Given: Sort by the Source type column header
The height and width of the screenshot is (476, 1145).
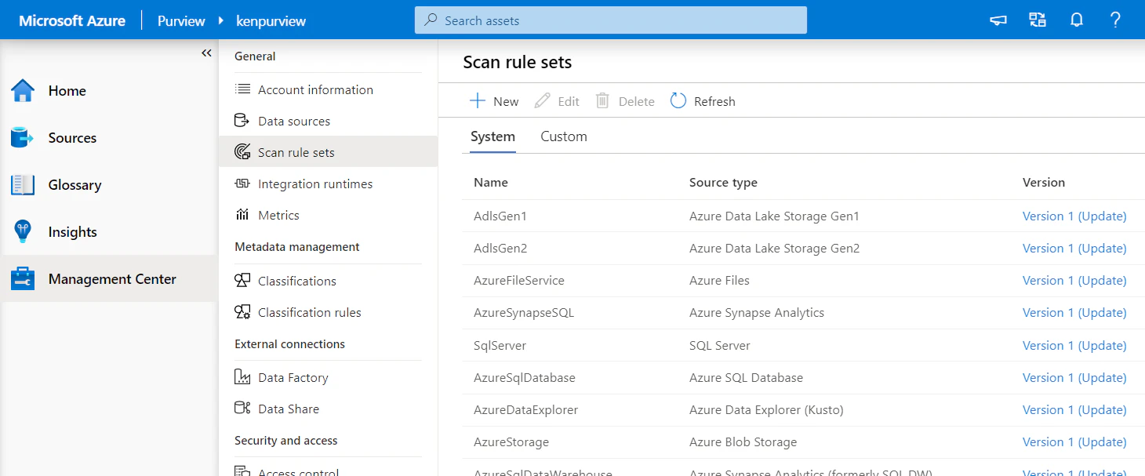Looking at the screenshot, I should pyautogui.click(x=723, y=182).
